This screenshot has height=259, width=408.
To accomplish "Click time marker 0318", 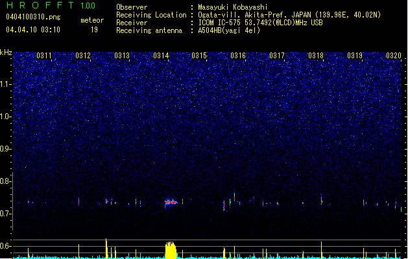I will point(316,56).
